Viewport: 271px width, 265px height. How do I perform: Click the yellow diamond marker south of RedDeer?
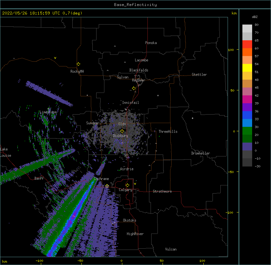(134, 88)
